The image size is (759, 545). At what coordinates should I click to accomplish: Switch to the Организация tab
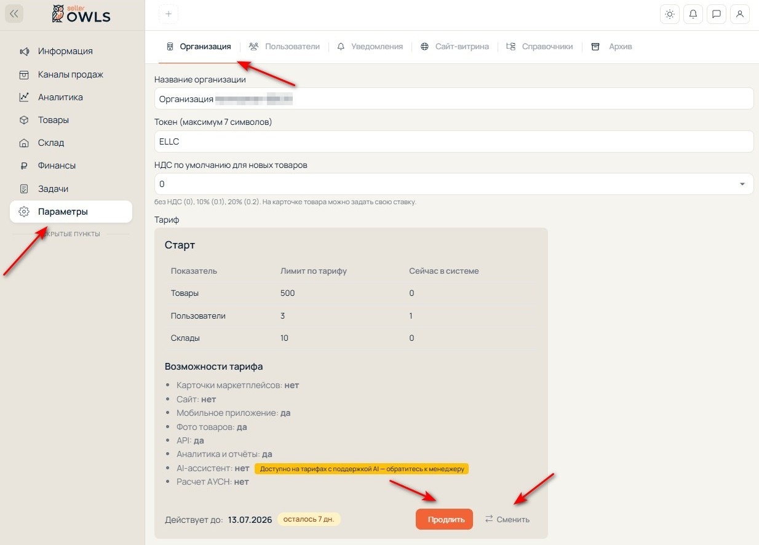point(199,47)
